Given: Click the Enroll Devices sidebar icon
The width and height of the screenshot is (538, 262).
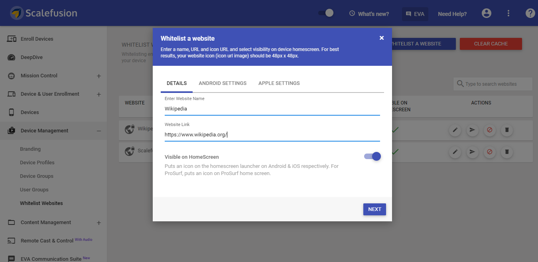Looking at the screenshot, I should pyautogui.click(x=12, y=39).
